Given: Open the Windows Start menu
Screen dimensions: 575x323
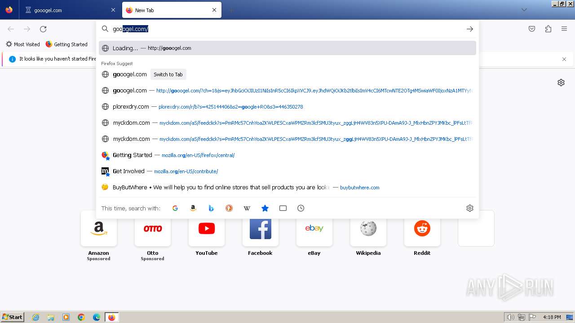Looking at the screenshot, I should click(13, 317).
